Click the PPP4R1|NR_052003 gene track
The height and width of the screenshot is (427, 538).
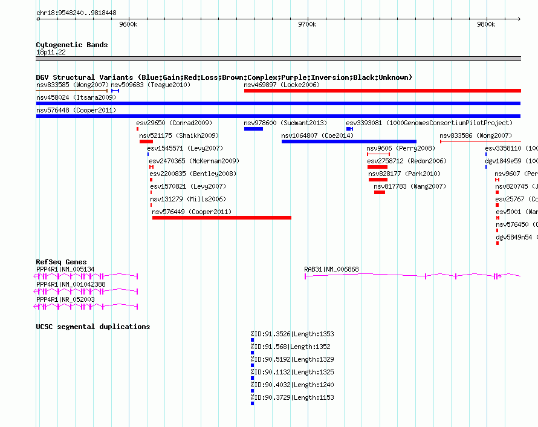click(x=86, y=306)
